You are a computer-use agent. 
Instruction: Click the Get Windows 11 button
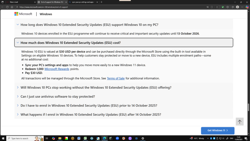point(217,130)
